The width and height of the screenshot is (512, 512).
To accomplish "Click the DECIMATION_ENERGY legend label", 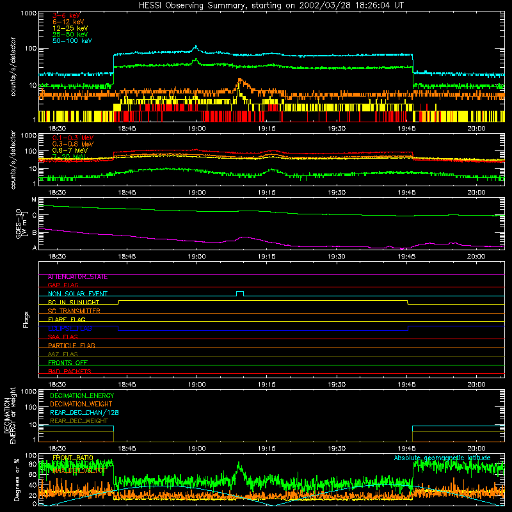I will [82, 396].
